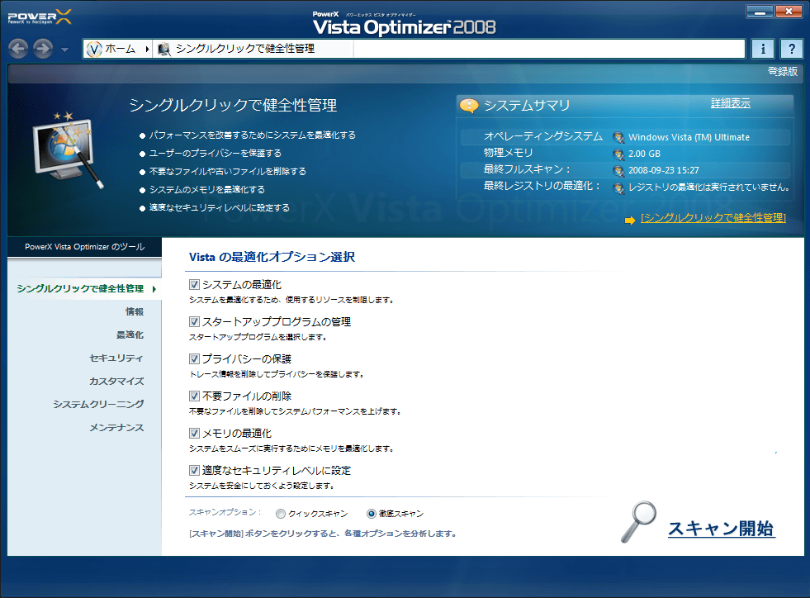Open システムクリーニング in the sidebar
This screenshot has width=810, height=598.
coord(98,404)
